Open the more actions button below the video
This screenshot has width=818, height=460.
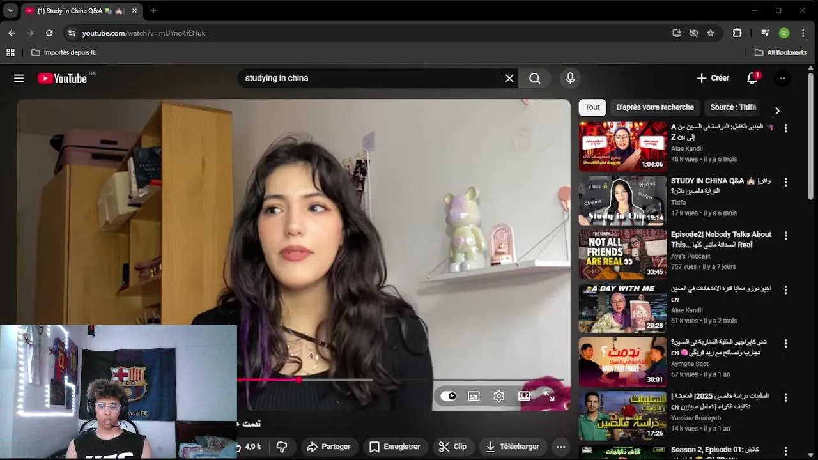[560, 447]
